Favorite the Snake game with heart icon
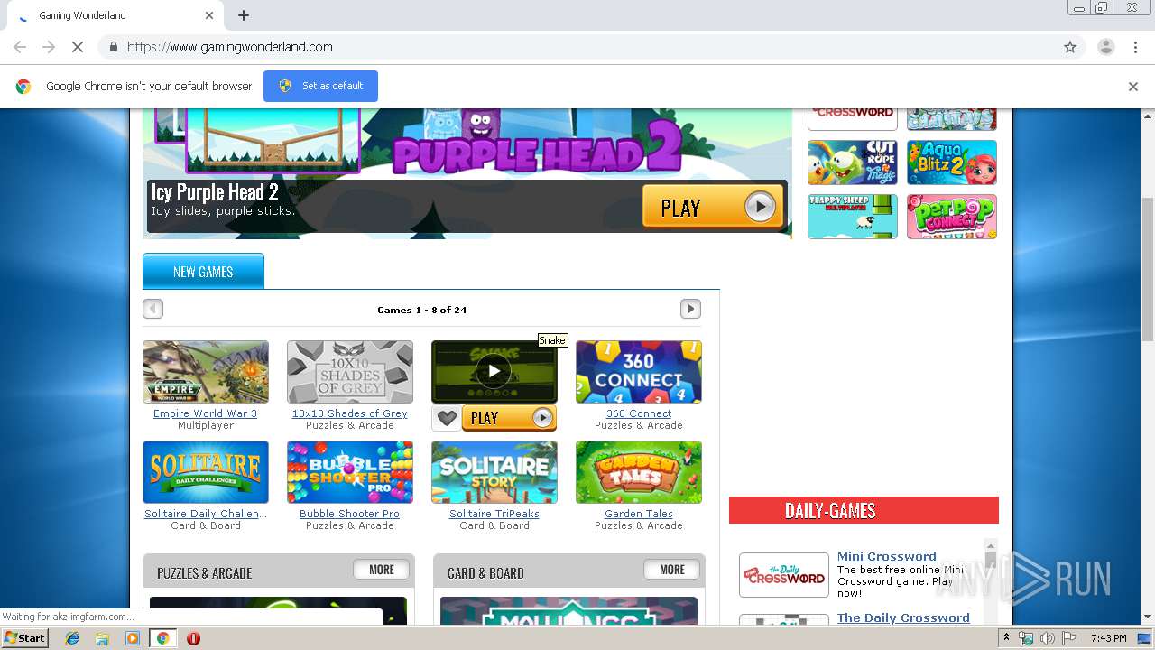The height and width of the screenshot is (650, 1155). [447, 418]
